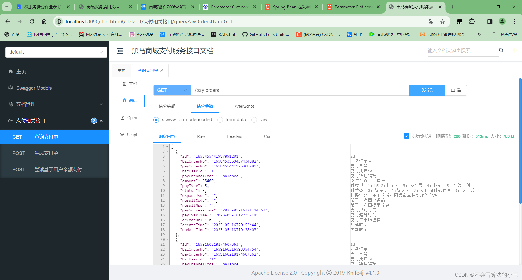The height and width of the screenshot is (280, 522).
Task: Open the 所有书签 bookmarks folder
Action: point(505,34)
